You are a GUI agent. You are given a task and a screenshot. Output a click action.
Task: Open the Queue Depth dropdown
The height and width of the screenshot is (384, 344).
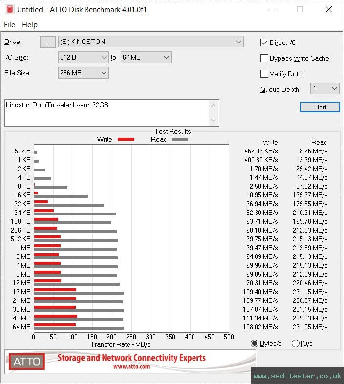pyautogui.click(x=324, y=88)
